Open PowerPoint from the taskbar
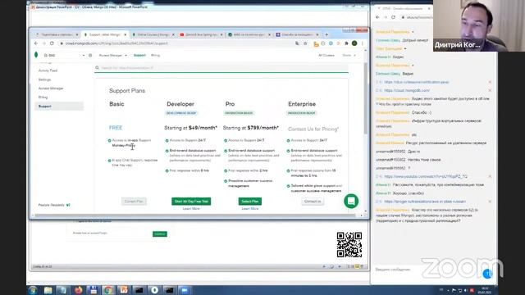The height and width of the screenshot is (295, 525). (124, 290)
